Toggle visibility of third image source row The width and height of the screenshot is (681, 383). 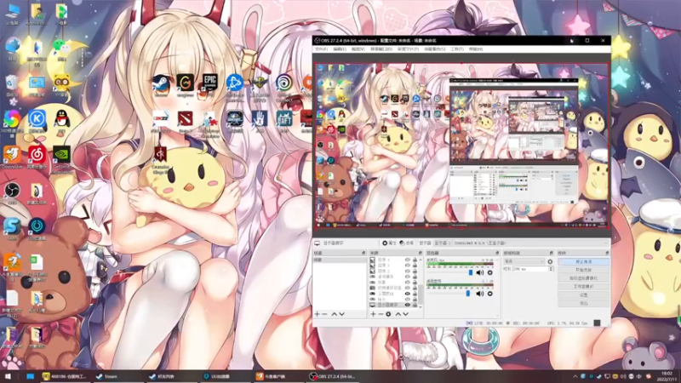coord(408,271)
